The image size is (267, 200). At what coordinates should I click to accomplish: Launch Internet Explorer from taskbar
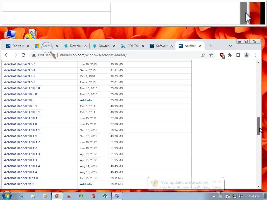[21, 196]
